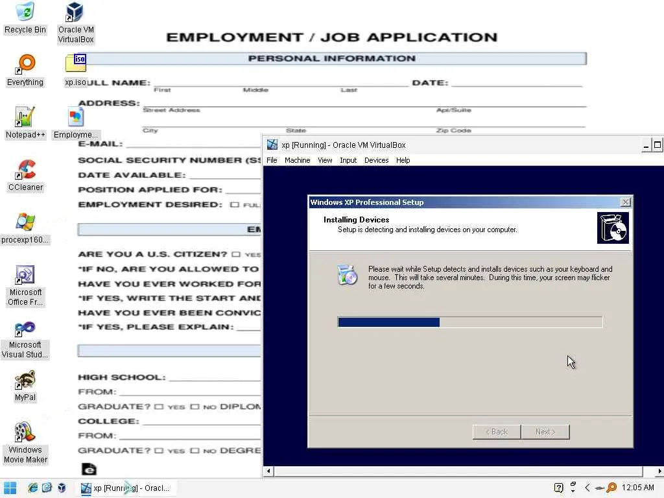Open the Help menu in VirtualBox
Image resolution: width=664 pixels, height=498 pixels.
click(x=403, y=160)
